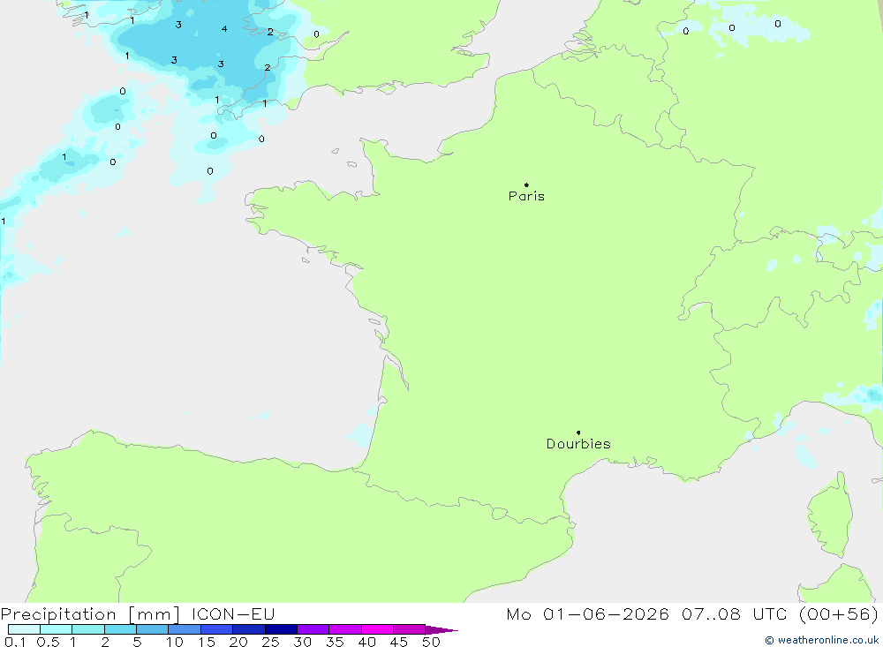Open the weatheronline.co.uk copyright link
The height and width of the screenshot is (647, 883).
coord(821,640)
